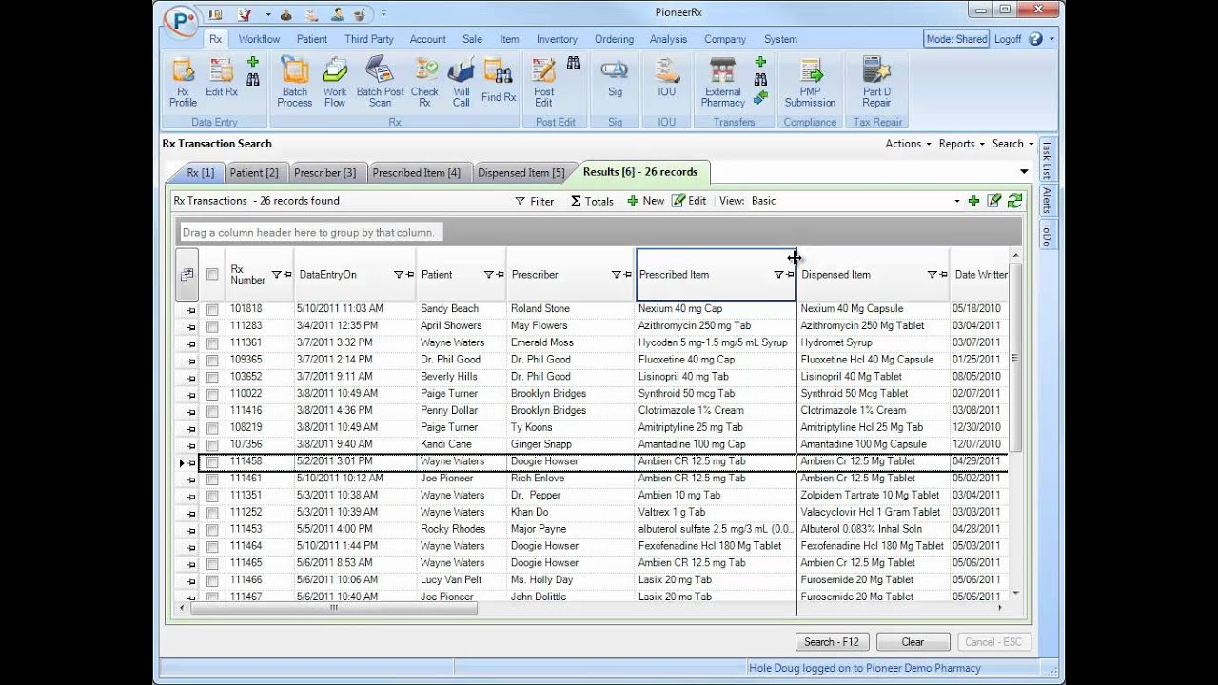Open Part D Repair
The image size is (1218, 685).
(876, 83)
